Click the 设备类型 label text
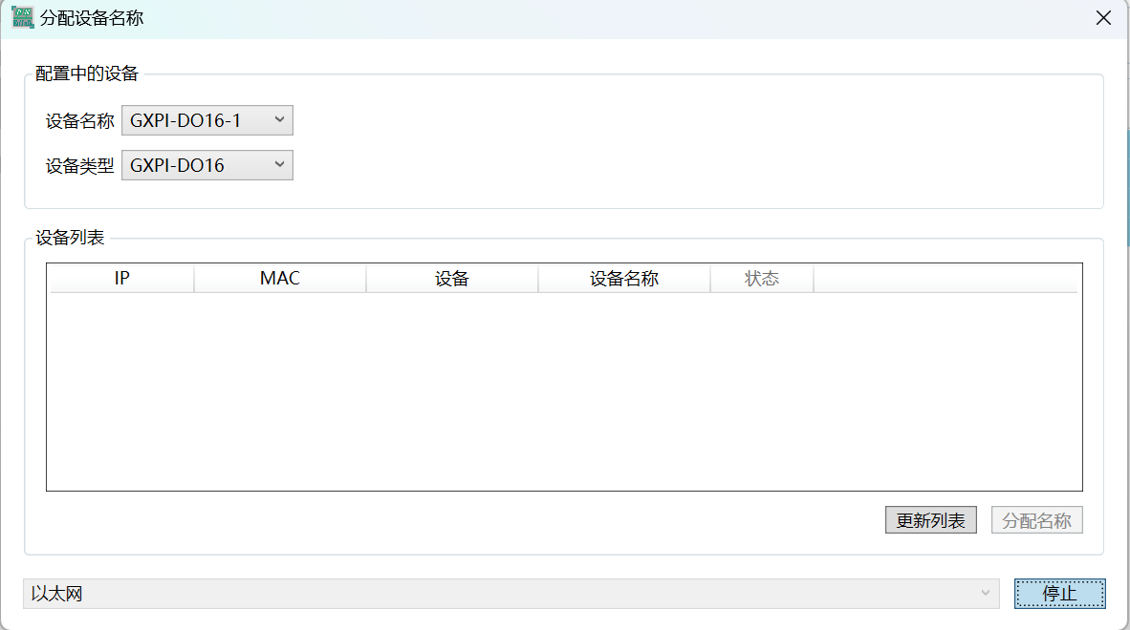 point(80,165)
